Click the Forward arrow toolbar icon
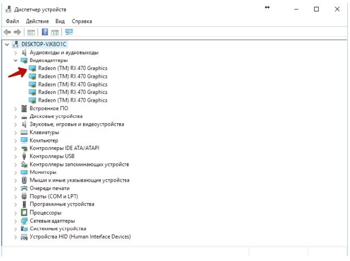The height and width of the screenshot is (261, 350). (x=17, y=32)
